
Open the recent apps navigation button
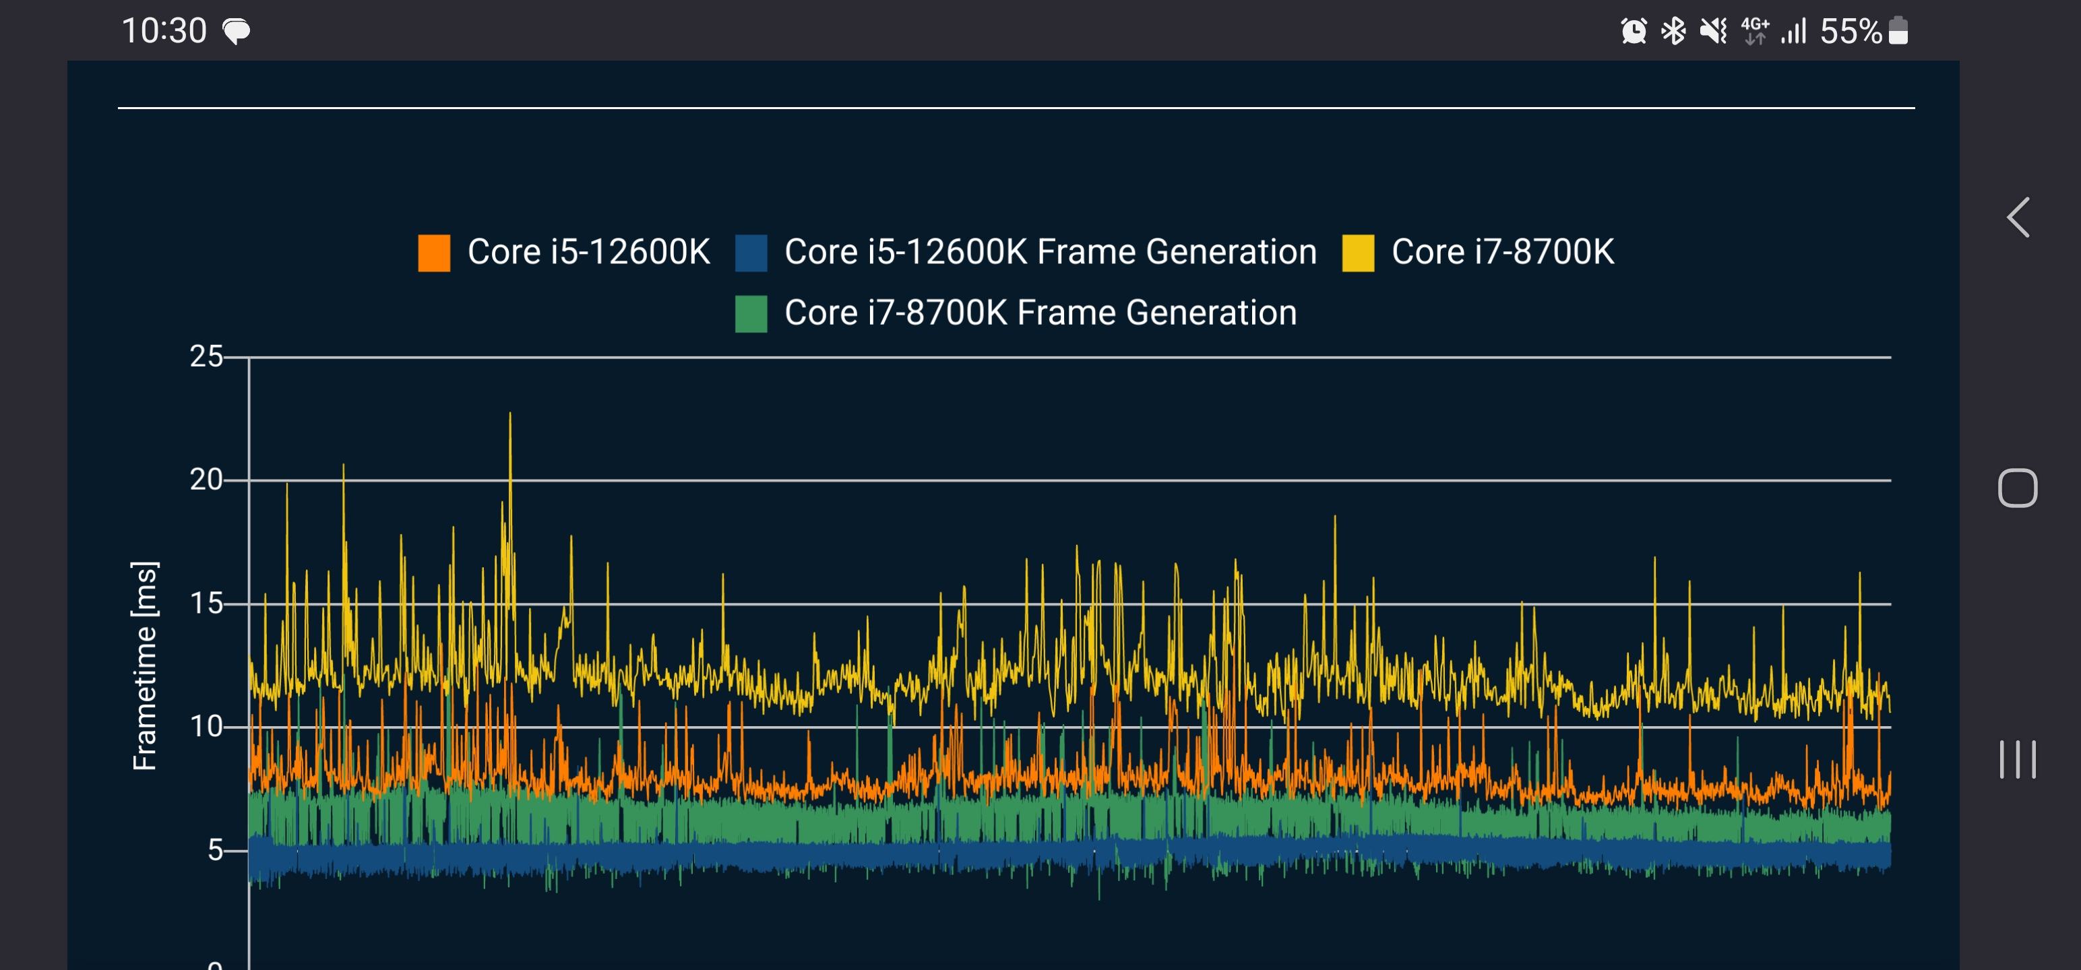pyautogui.click(x=2017, y=759)
